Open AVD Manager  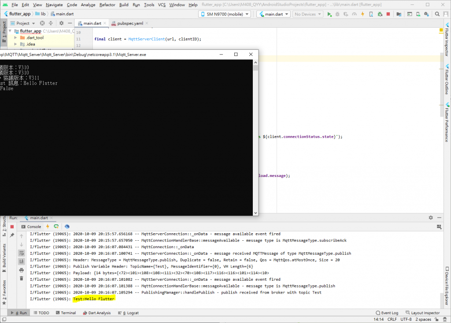(418, 14)
